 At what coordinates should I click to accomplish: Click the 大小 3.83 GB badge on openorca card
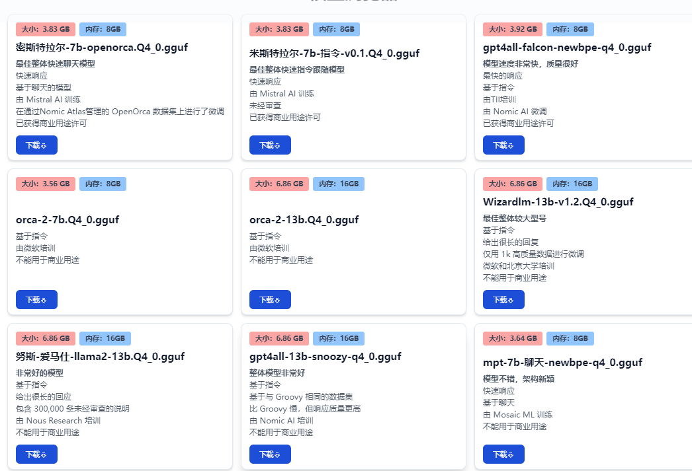(46, 29)
